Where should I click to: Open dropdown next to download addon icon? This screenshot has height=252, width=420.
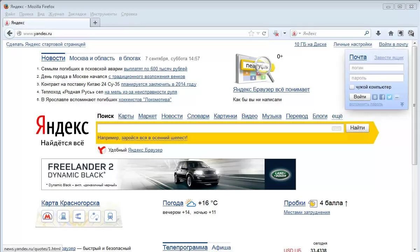pos(284,34)
